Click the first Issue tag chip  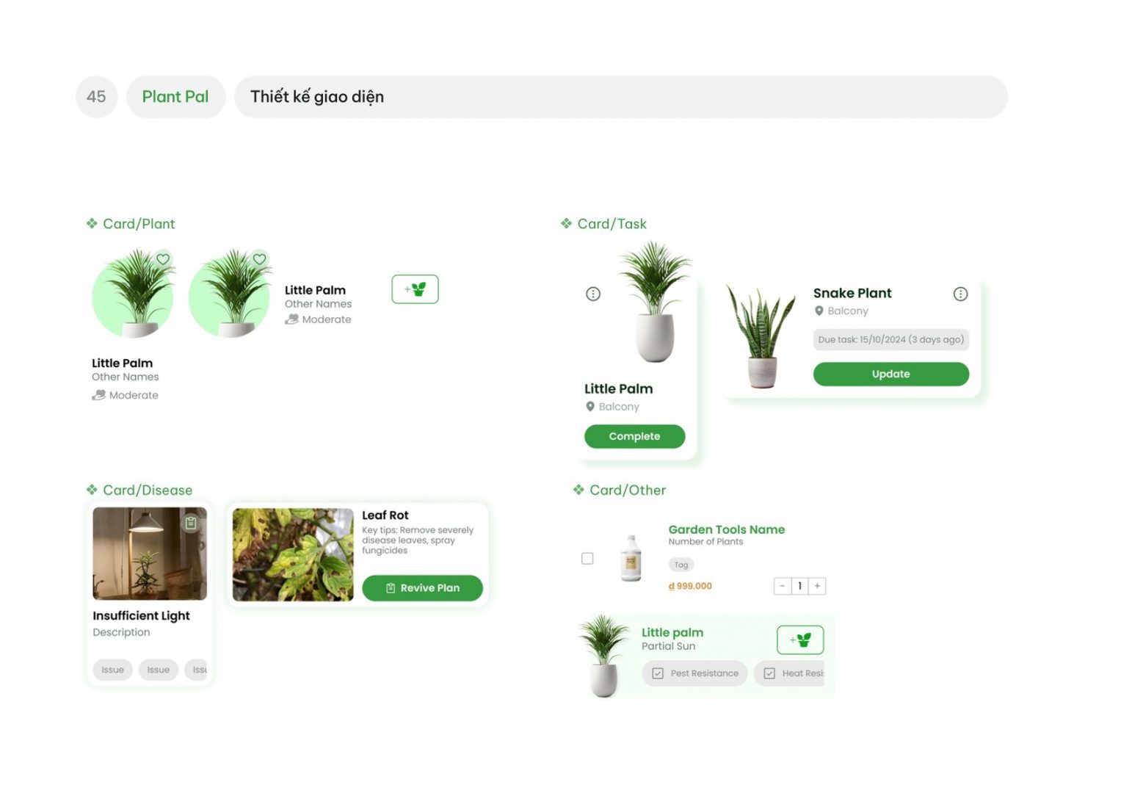(112, 670)
